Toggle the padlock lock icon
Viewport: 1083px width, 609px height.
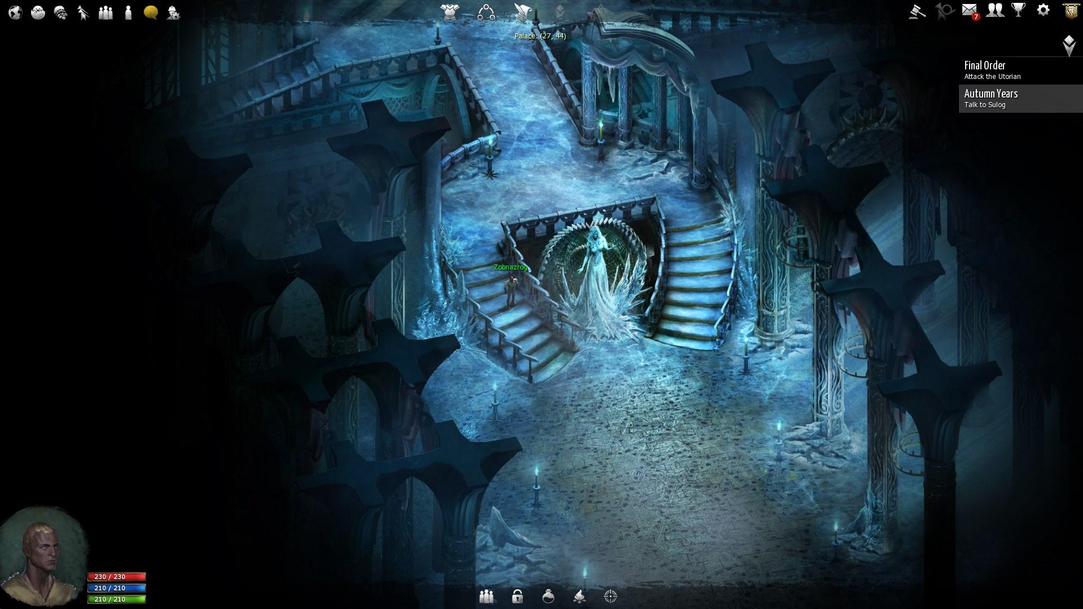(x=517, y=597)
